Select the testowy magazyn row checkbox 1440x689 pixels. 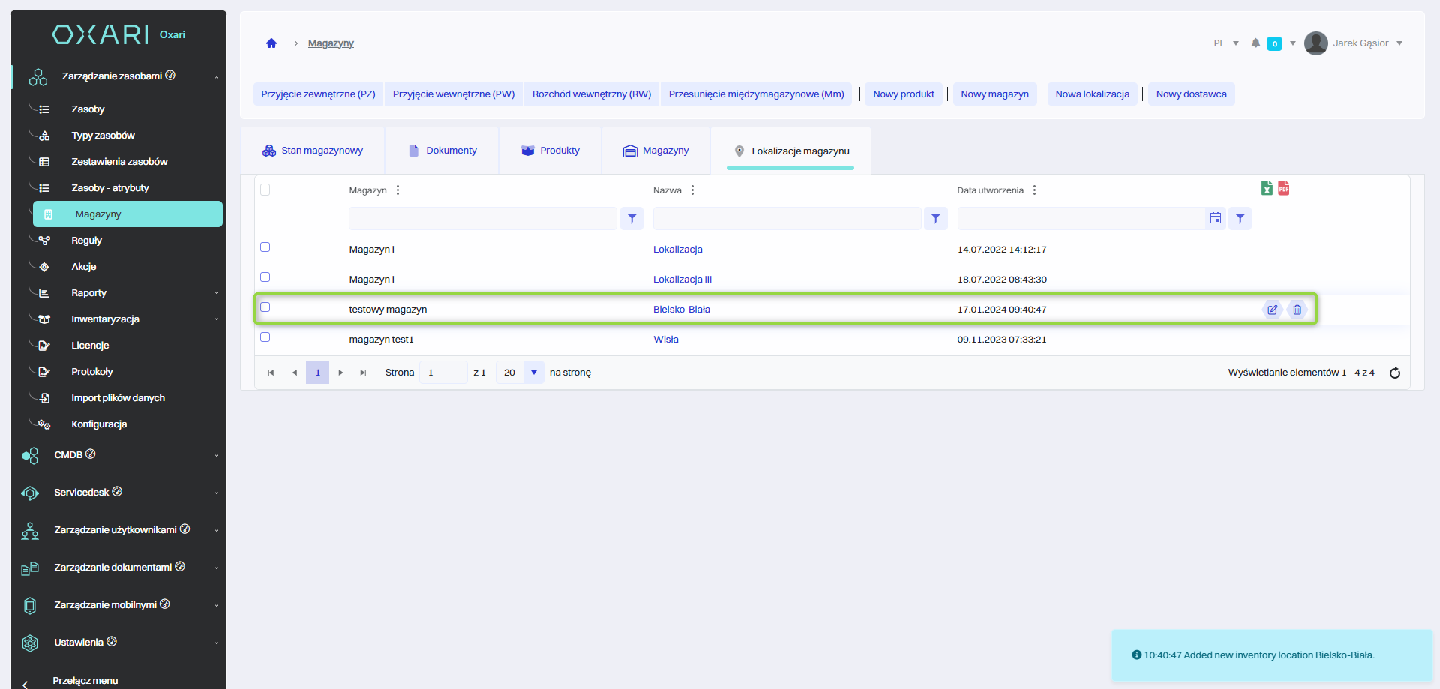pyautogui.click(x=265, y=307)
